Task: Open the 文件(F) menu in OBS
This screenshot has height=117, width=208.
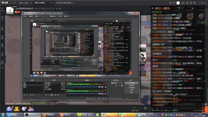Action: (x=25, y=16)
